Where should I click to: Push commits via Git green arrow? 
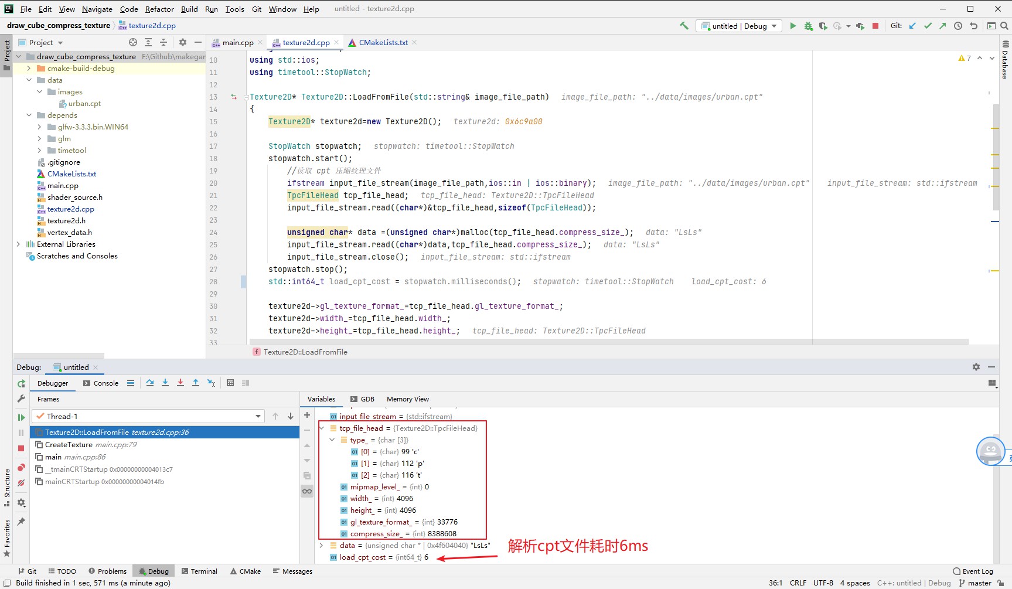point(942,26)
